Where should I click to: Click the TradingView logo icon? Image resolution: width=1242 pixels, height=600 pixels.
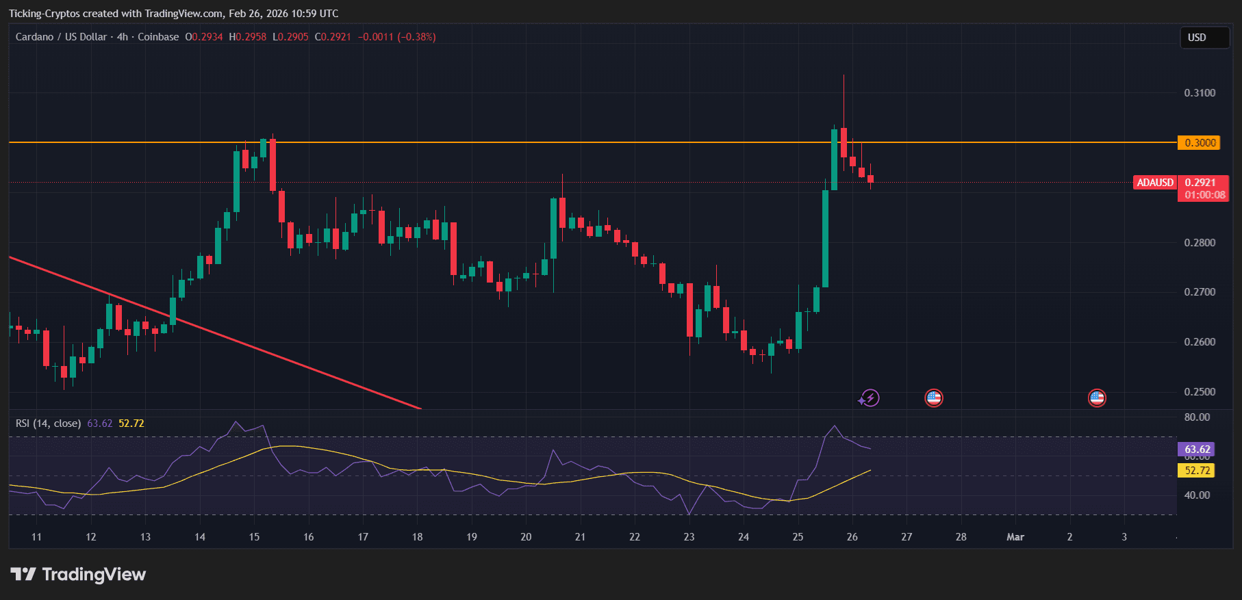pyautogui.click(x=23, y=574)
